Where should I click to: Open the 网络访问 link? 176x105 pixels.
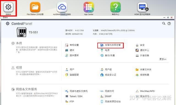(109, 91)
